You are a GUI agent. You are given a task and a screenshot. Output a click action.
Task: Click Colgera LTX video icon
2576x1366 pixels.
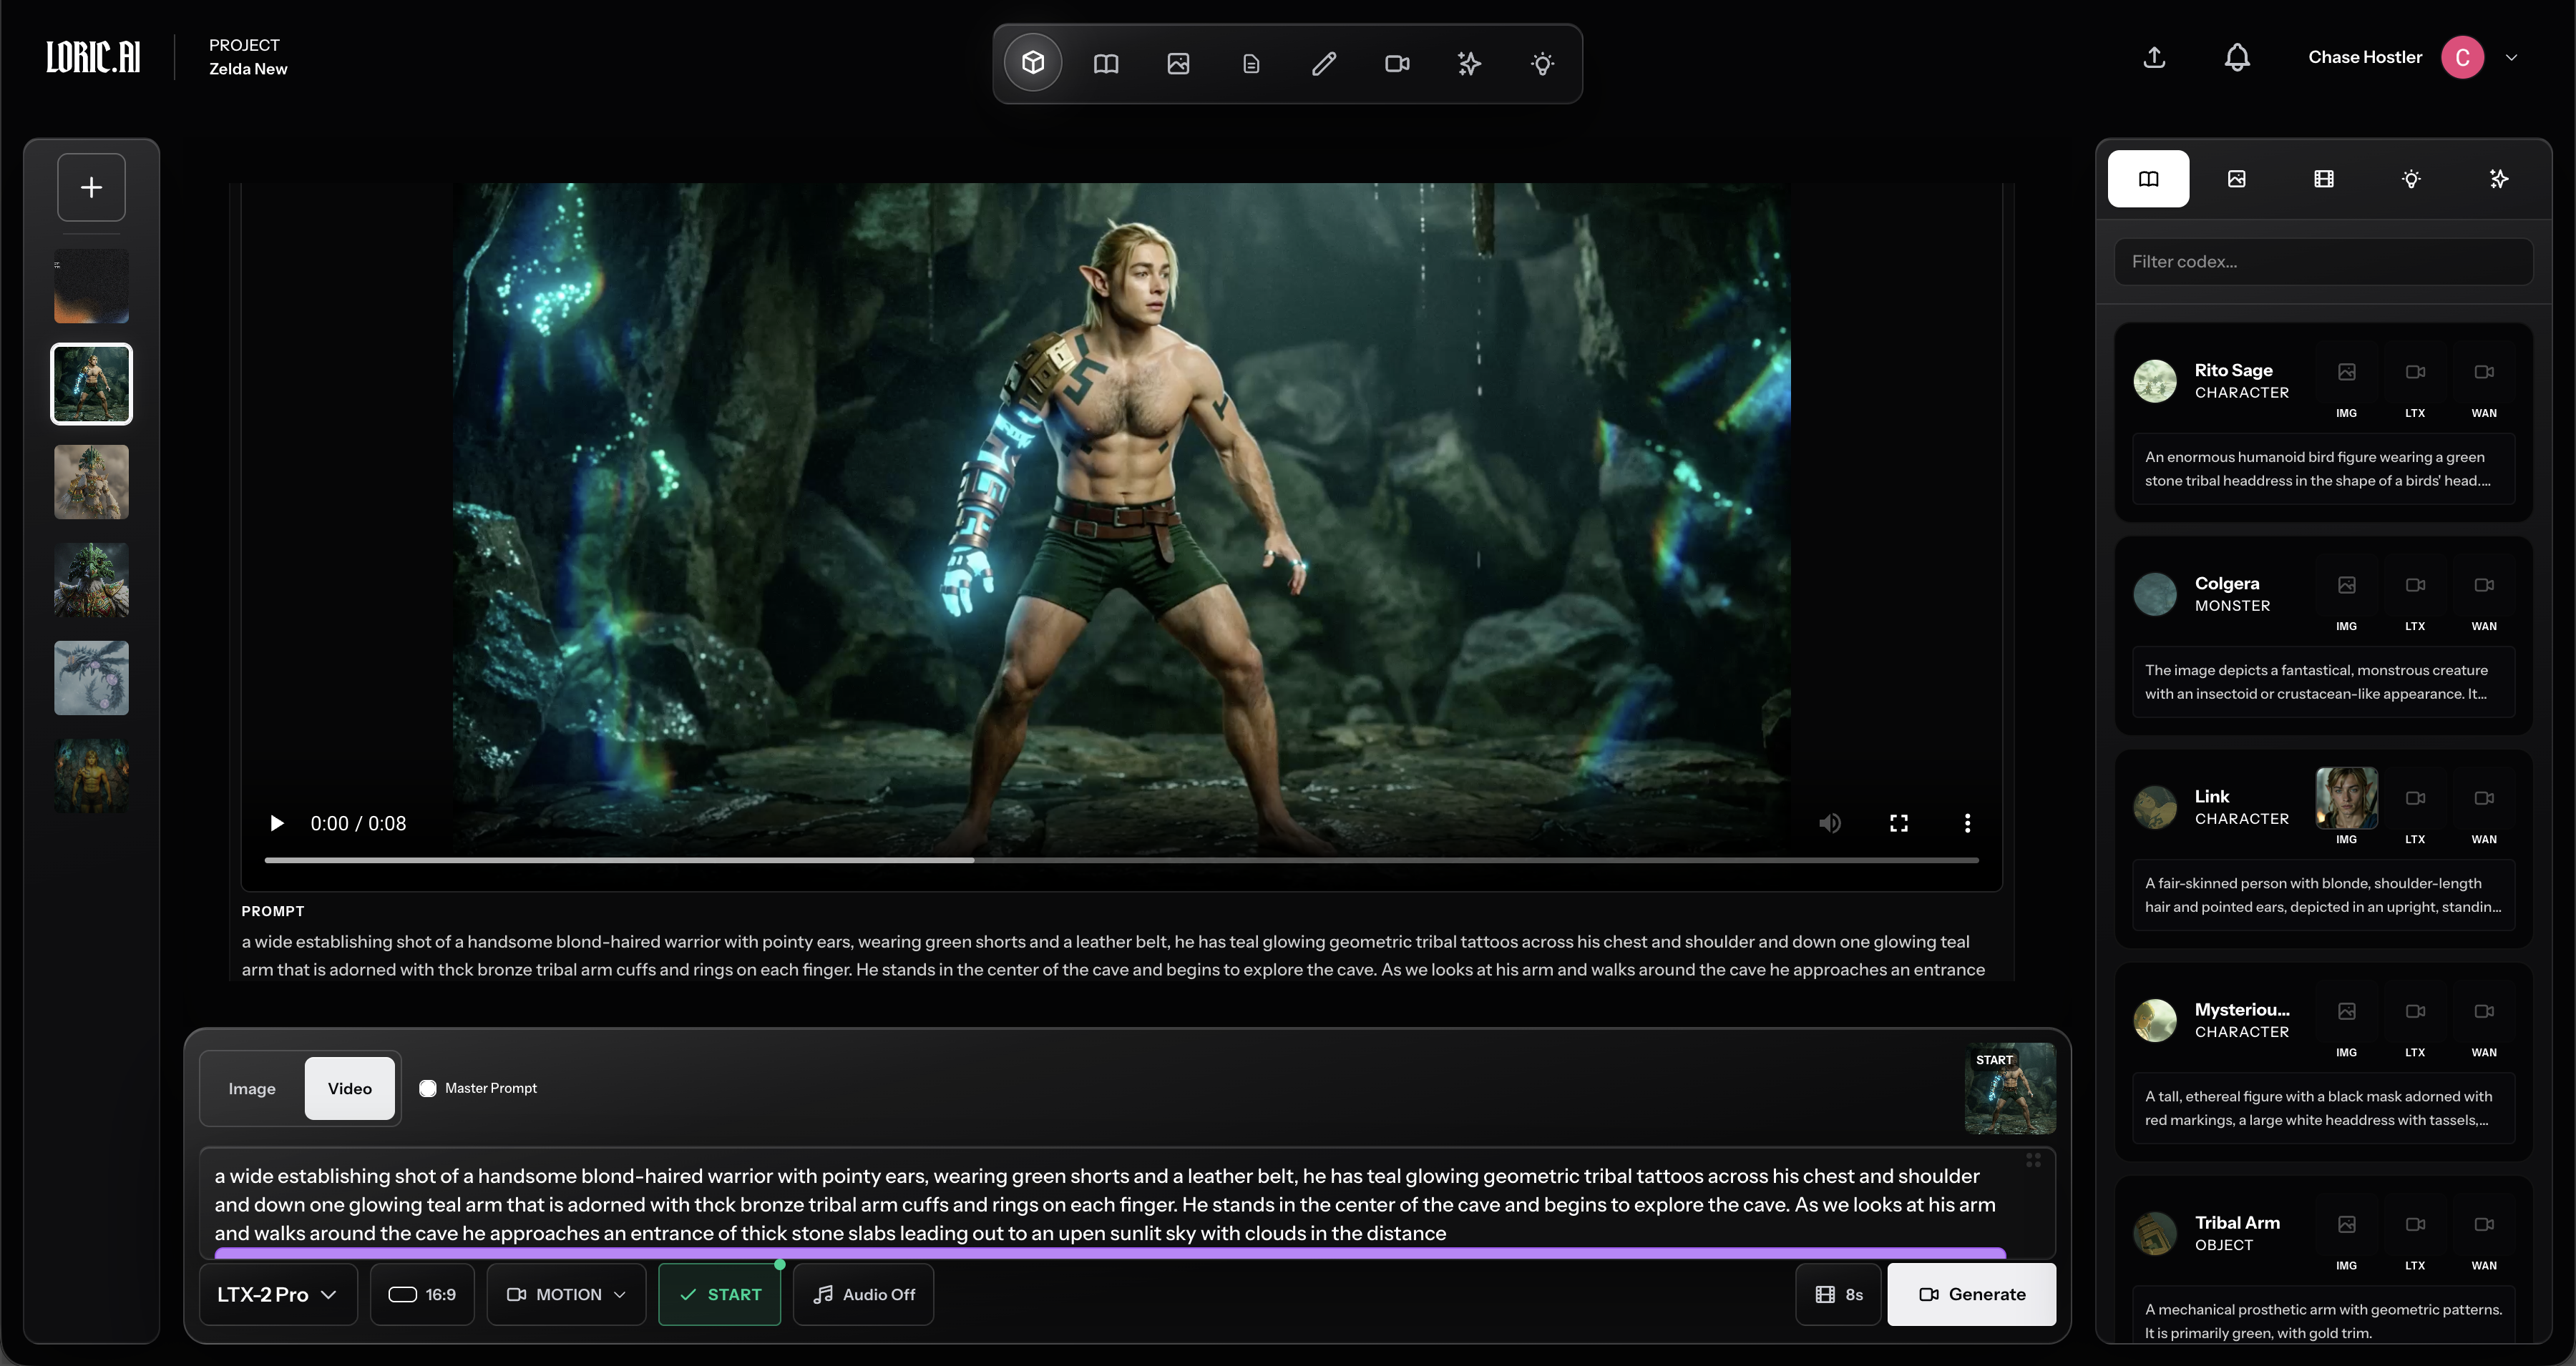2415,586
